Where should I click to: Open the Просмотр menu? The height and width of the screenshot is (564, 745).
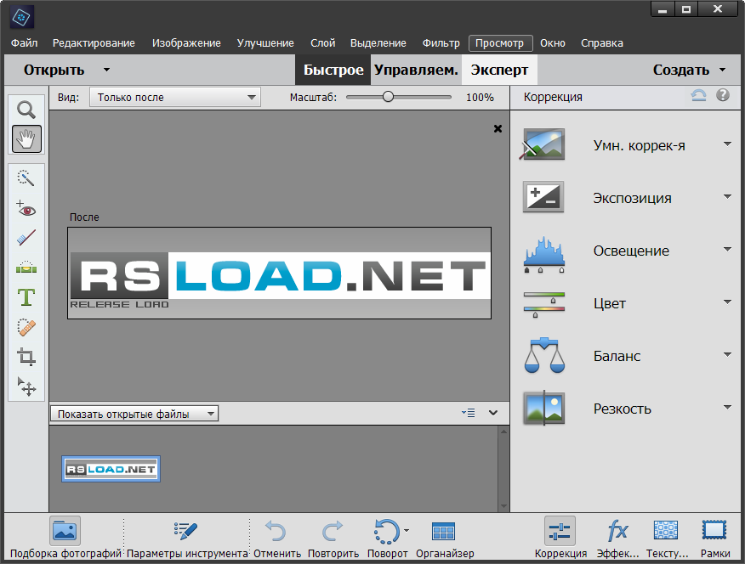500,43
